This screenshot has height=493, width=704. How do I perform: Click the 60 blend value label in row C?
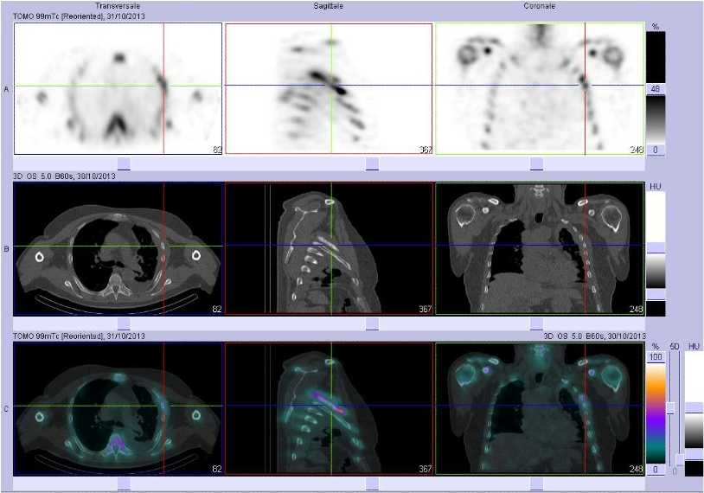tap(675, 347)
